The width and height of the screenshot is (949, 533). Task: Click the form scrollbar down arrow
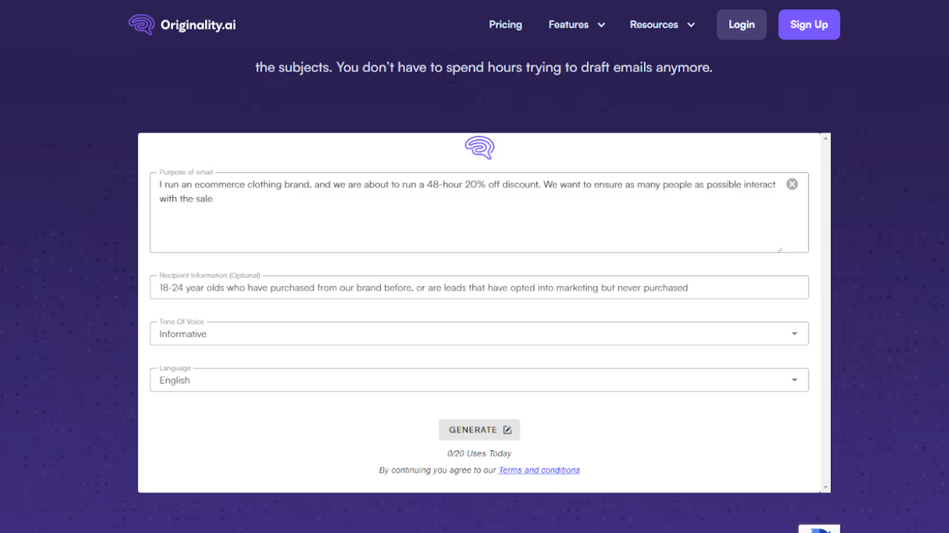pyautogui.click(x=825, y=487)
